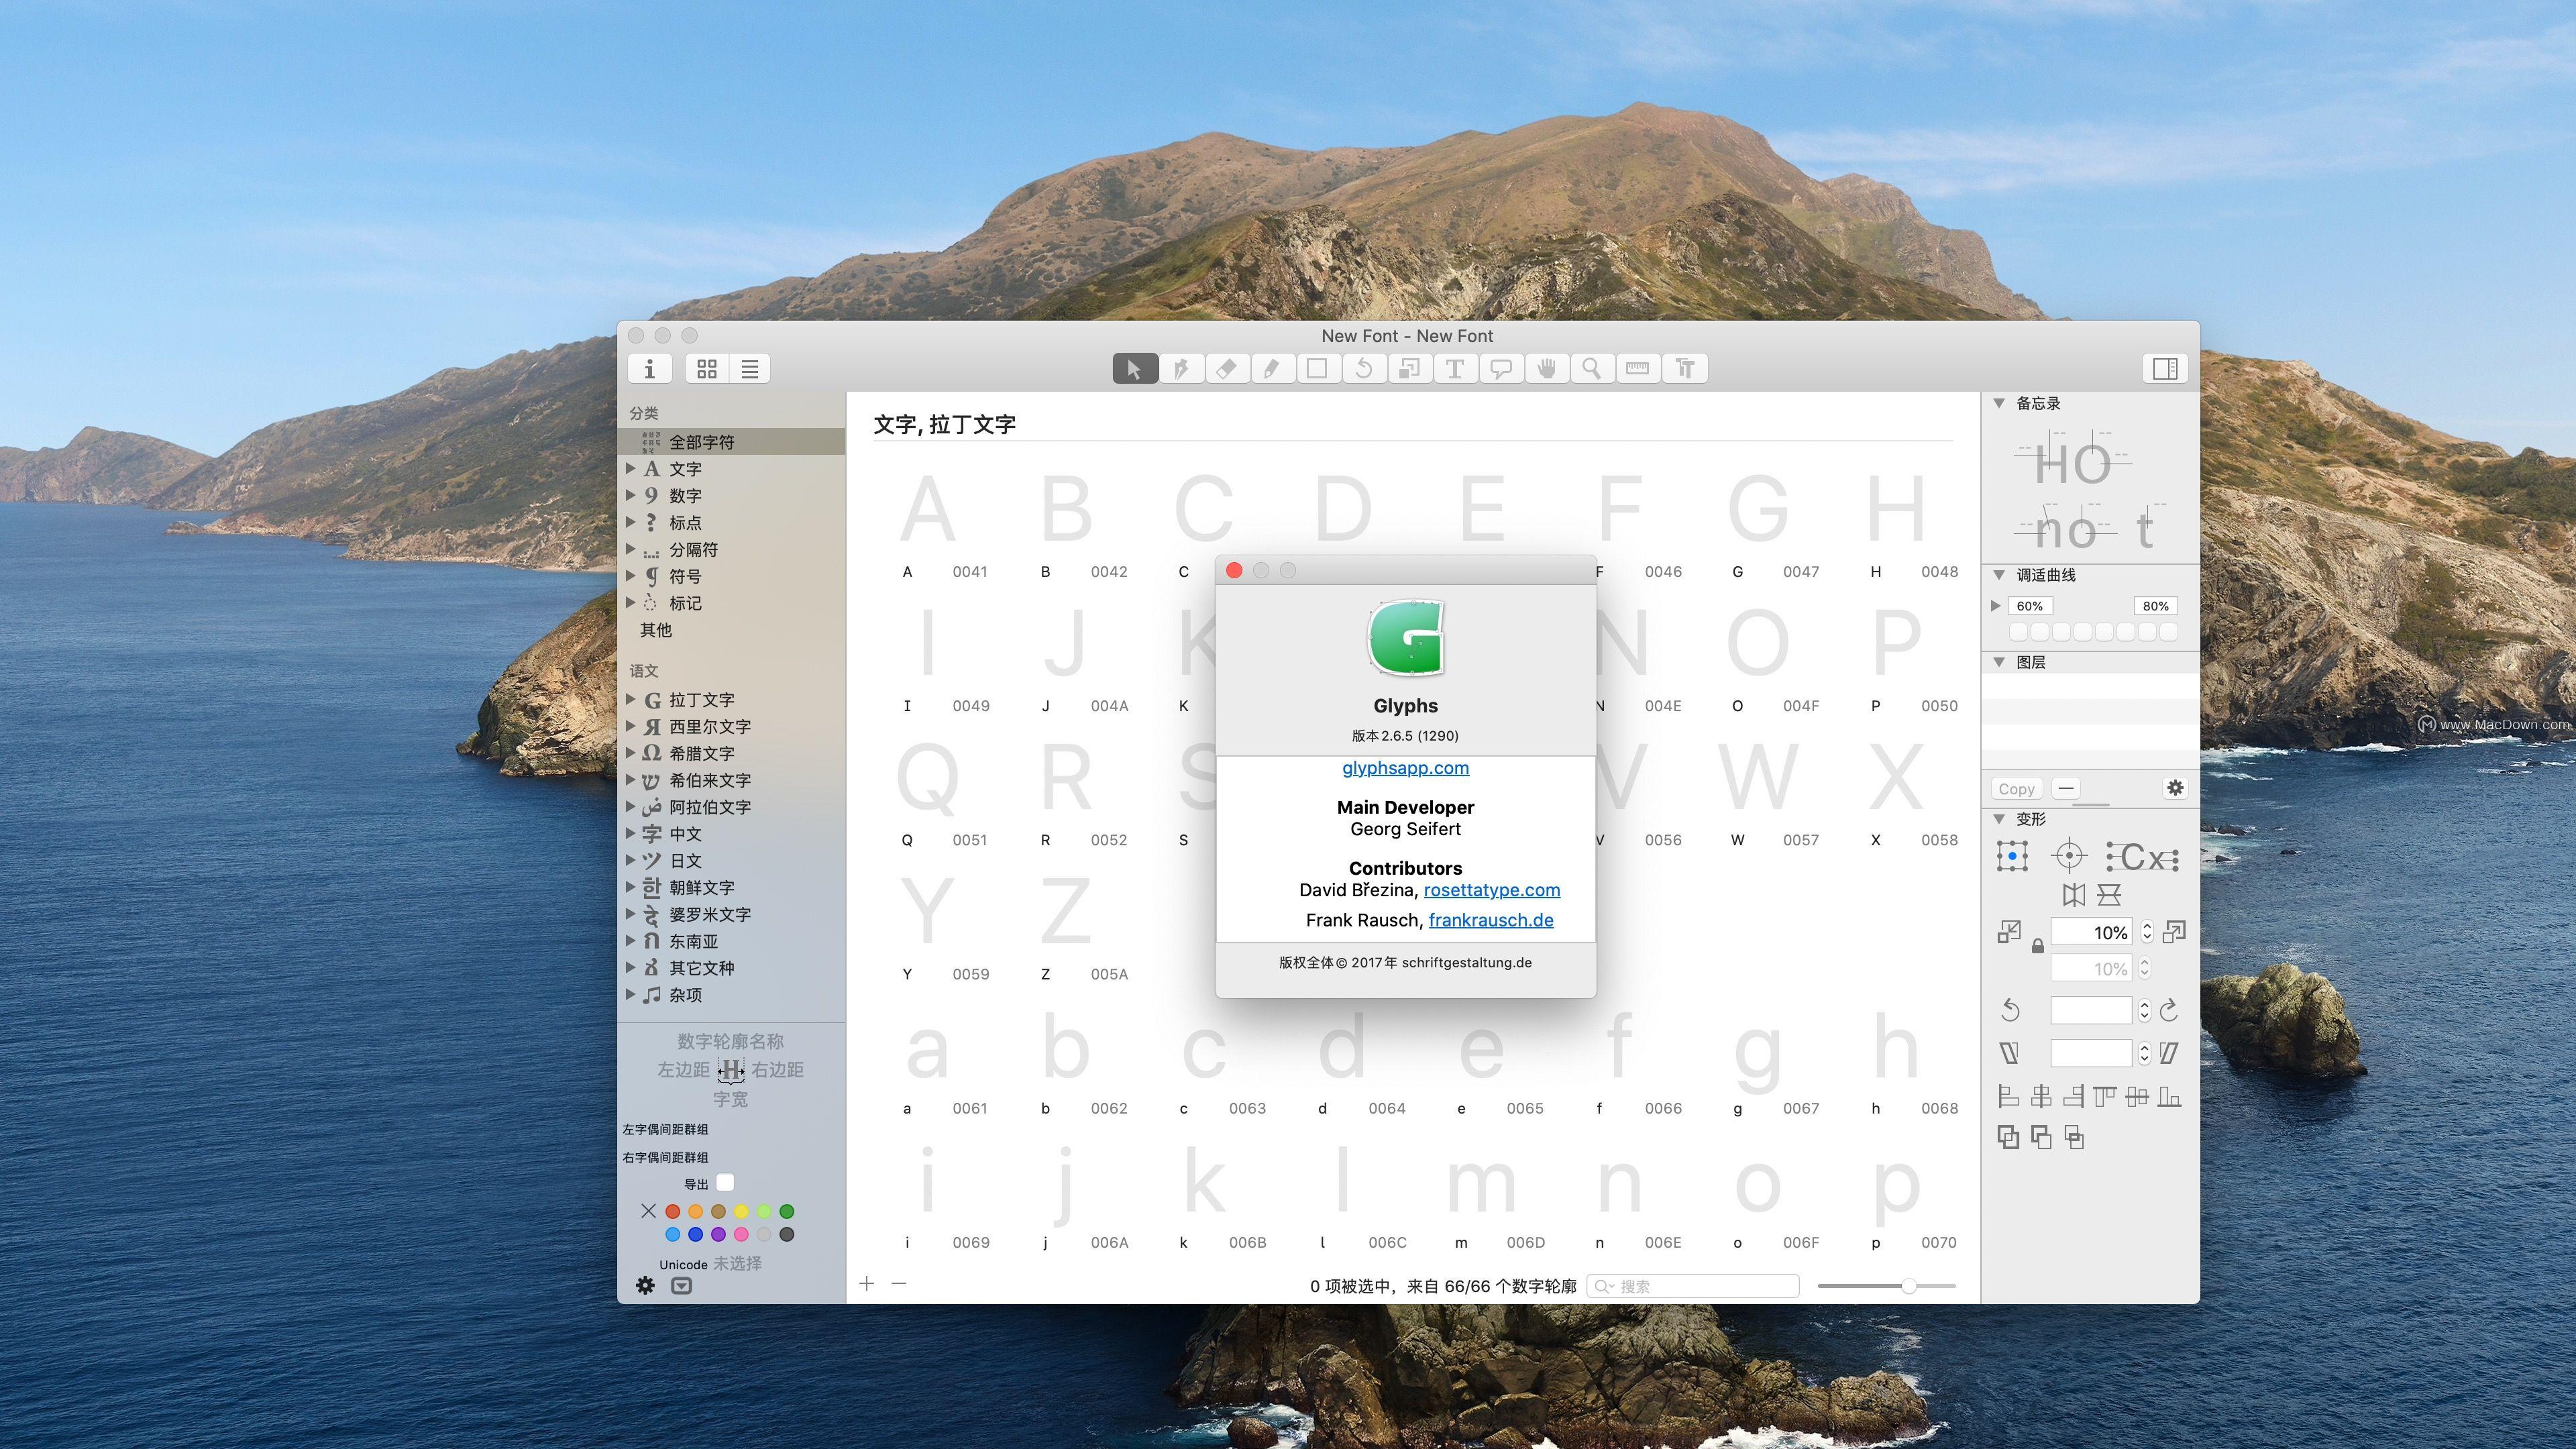This screenshot has height=1449, width=2576.
Task: Click the scale up icon
Action: [x=2173, y=932]
